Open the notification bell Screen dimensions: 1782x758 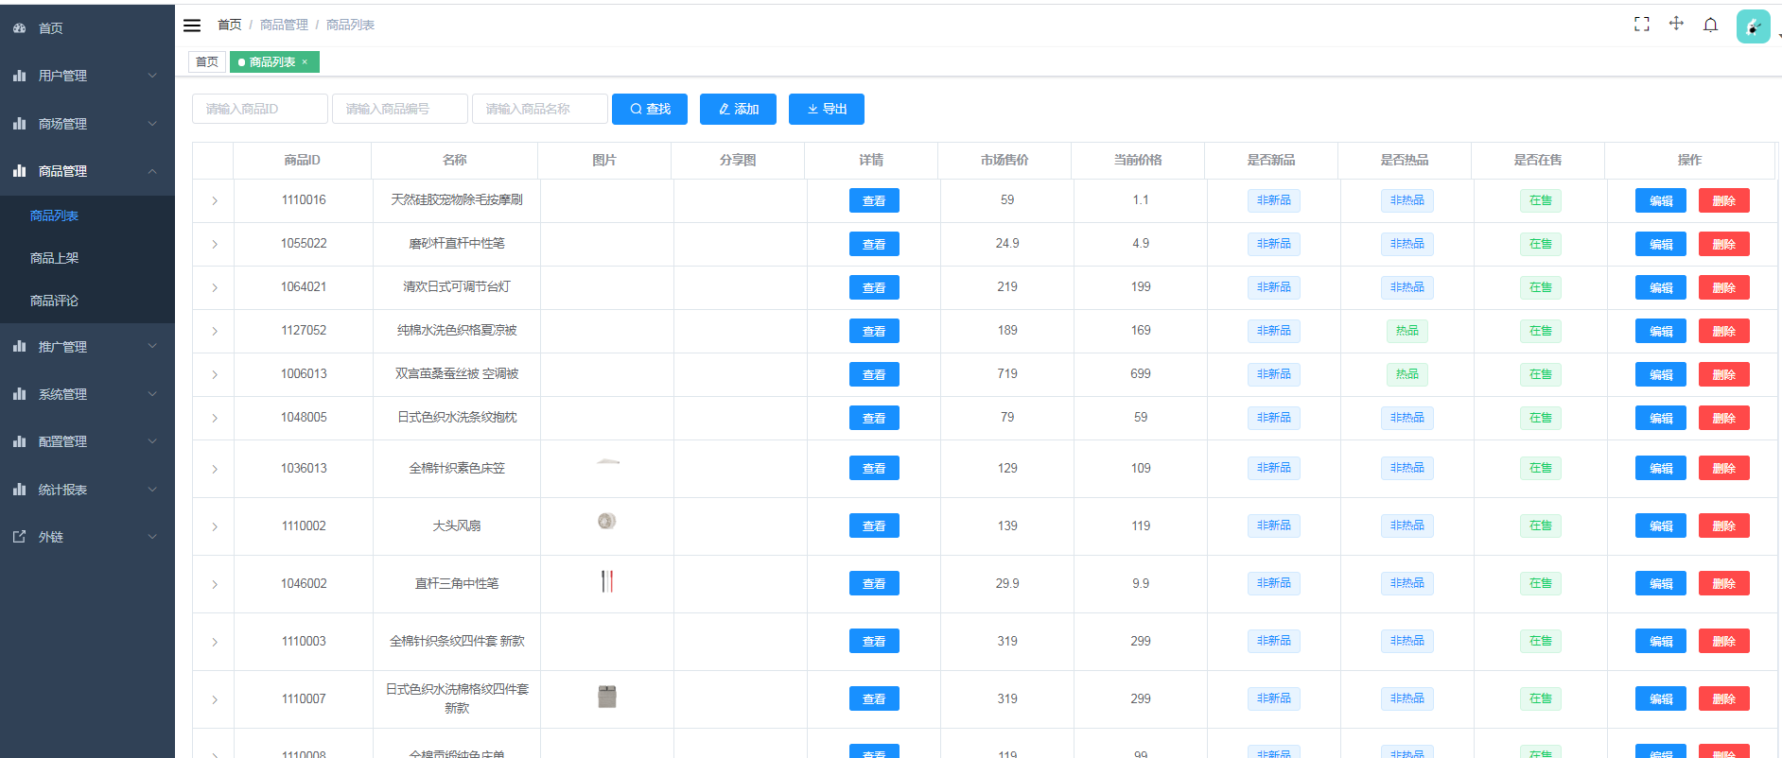pyautogui.click(x=1710, y=25)
